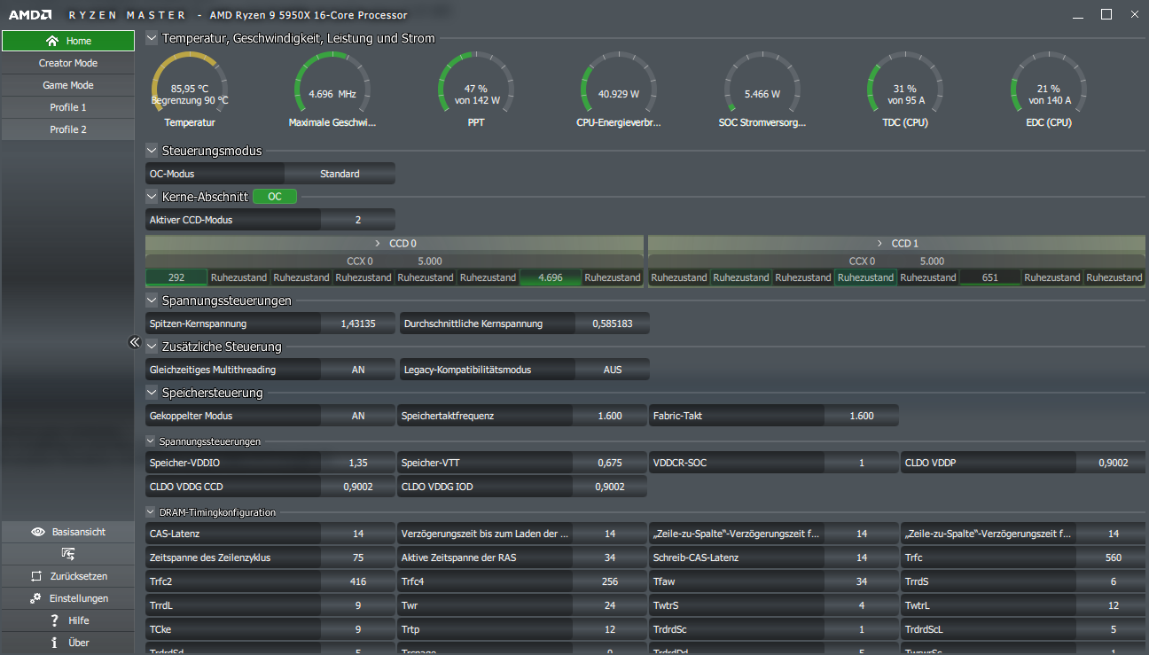The height and width of the screenshot is (655, 1149).
Task: Switch to Game Mode
Action: coord(68,85)
